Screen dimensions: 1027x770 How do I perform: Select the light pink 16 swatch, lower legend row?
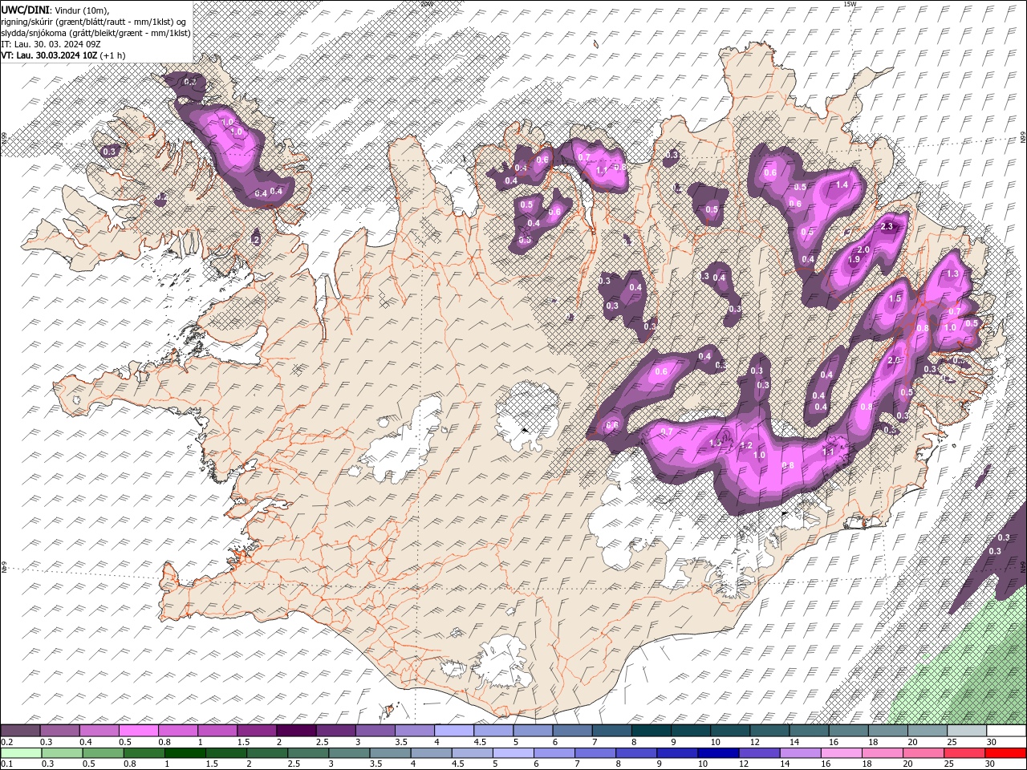coord(842,753)
